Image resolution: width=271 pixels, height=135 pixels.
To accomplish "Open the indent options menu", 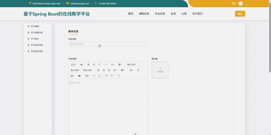I will (x=123, y=70).
